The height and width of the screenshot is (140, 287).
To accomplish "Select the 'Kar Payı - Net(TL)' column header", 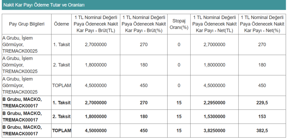I will pos(214,24).
